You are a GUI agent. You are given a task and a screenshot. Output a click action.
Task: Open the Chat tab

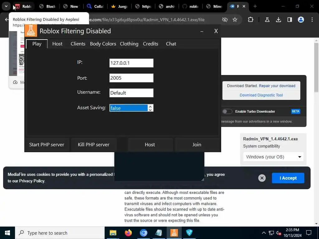(171, 44)
